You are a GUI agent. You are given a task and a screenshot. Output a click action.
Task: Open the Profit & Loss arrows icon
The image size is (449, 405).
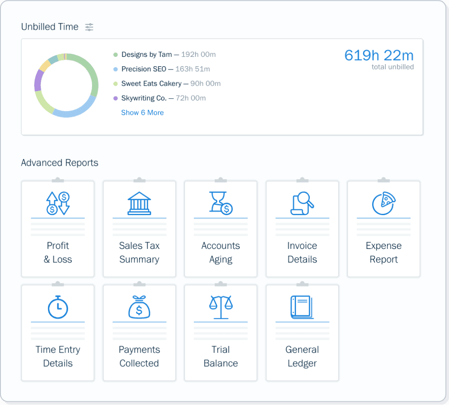58,203
